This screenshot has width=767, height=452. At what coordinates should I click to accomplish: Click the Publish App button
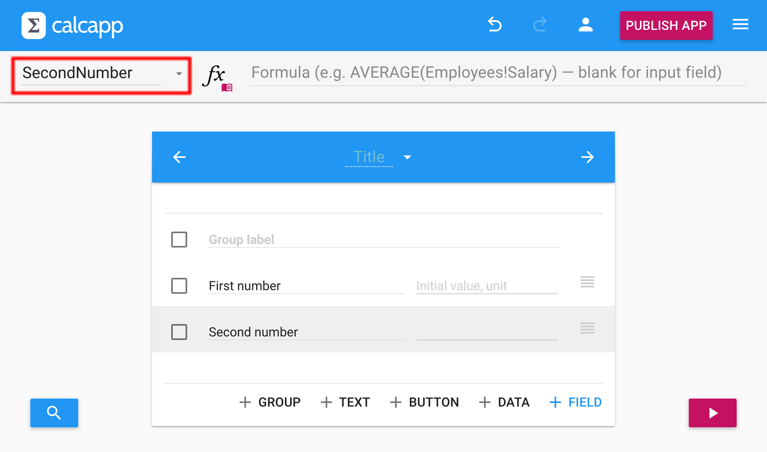(666, 26)
